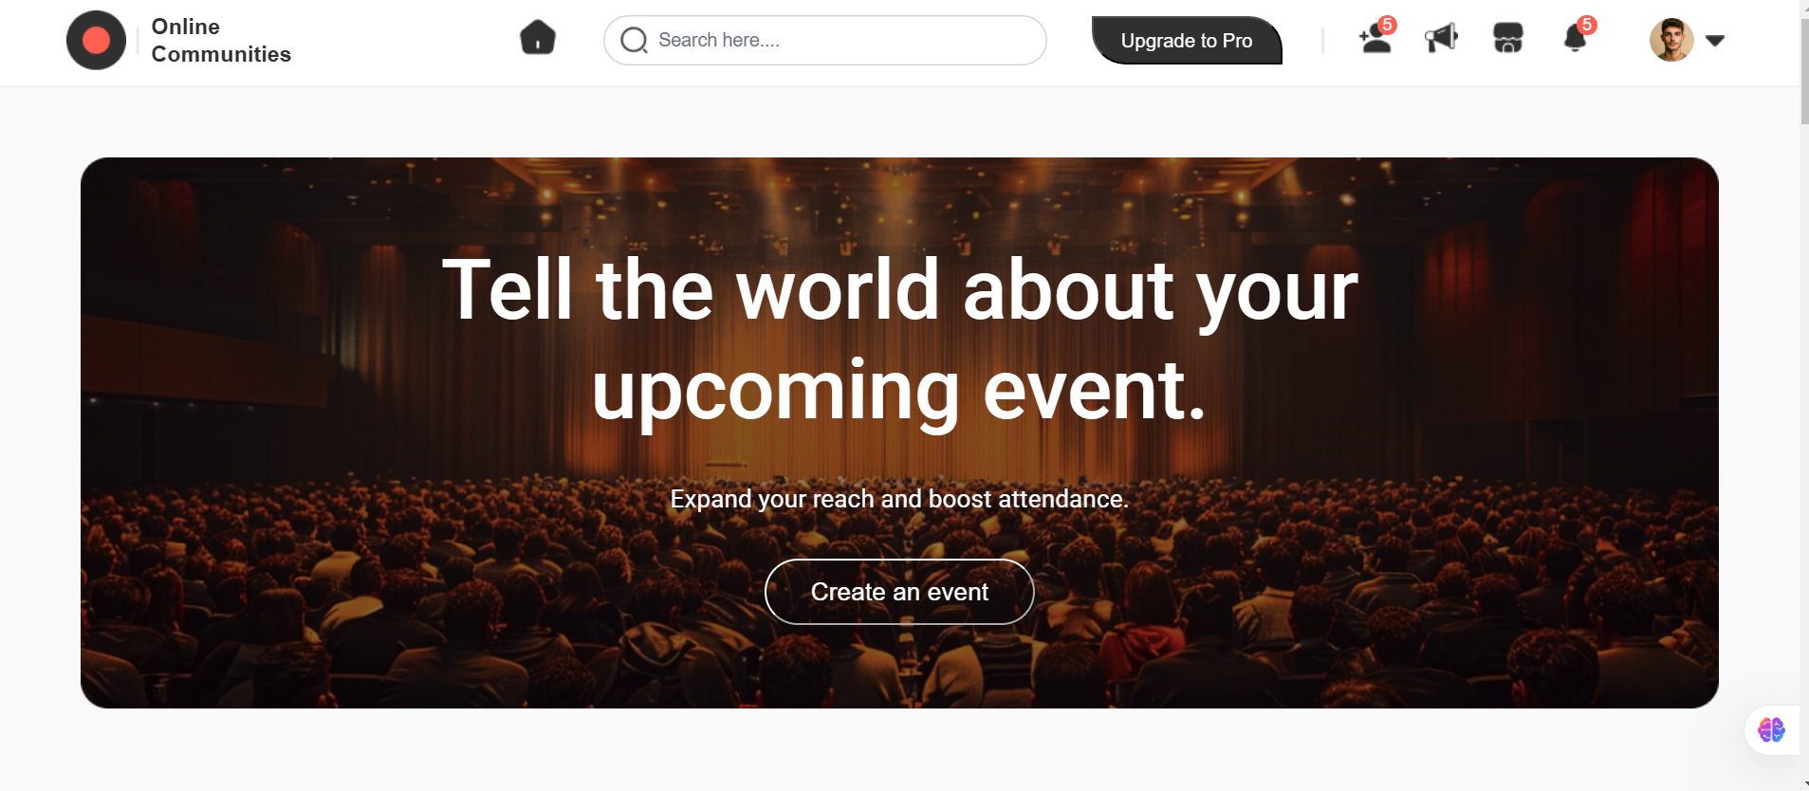1809x791 pixels.
Task: Click the Upgrade to Pro button
Action: click(x=1187, y=40)
